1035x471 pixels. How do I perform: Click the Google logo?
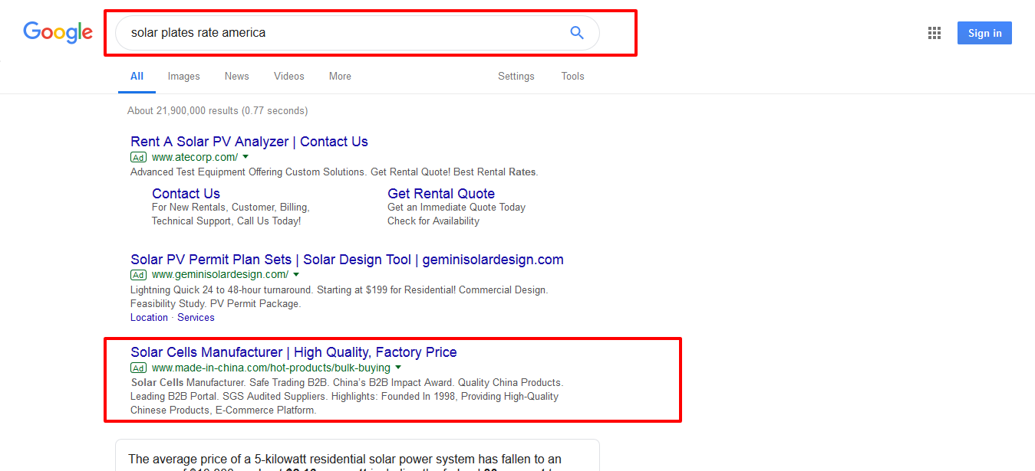point(58,32)
